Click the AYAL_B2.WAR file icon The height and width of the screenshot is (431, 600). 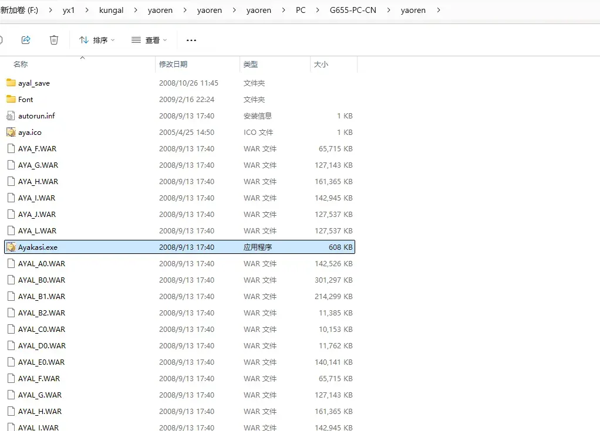pyautogui.click(x=11, y=313)
